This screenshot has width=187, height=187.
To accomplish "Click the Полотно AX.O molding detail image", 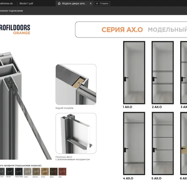I will [76, 133].
